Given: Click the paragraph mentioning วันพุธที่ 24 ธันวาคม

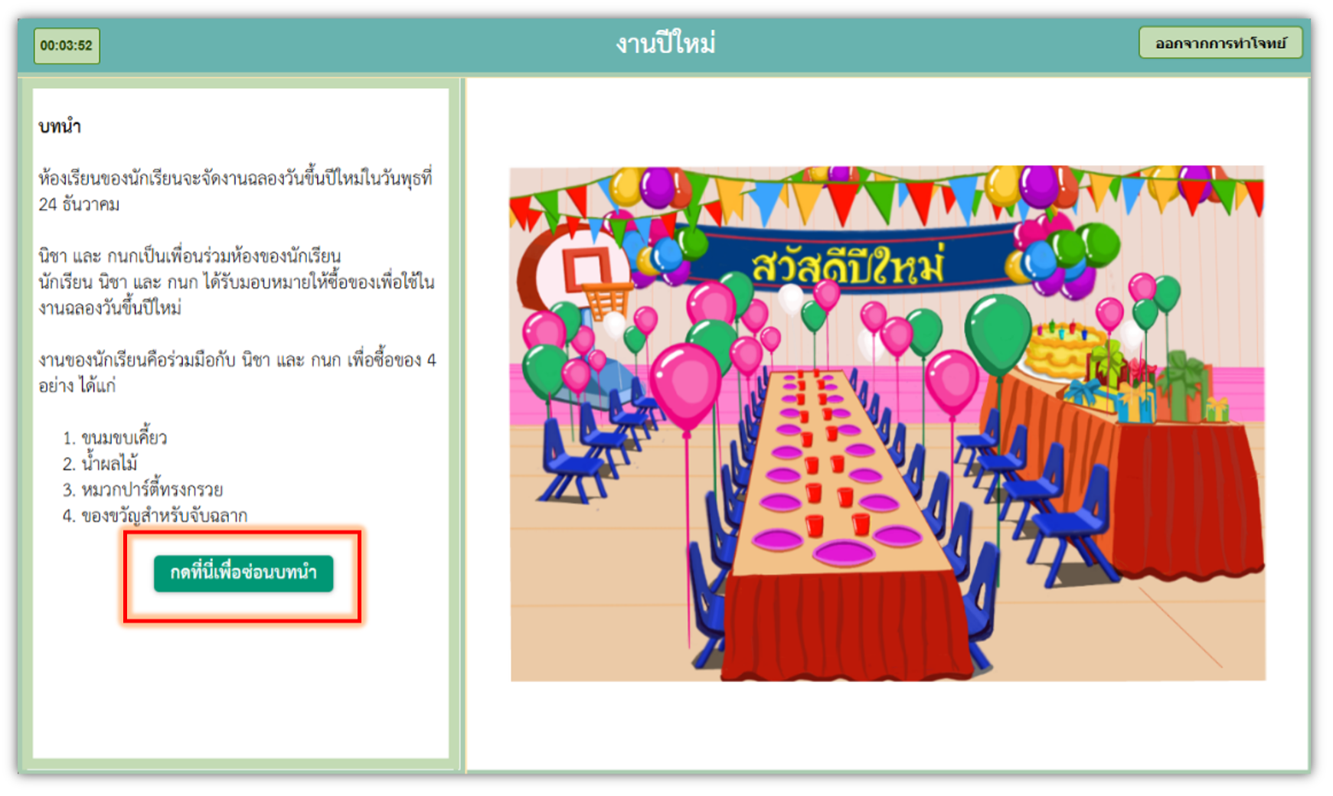Looking at the screenshot, I should coord(235,191).
